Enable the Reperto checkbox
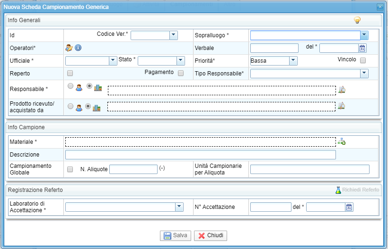388x249 pixels. click(x=70, y=73)
